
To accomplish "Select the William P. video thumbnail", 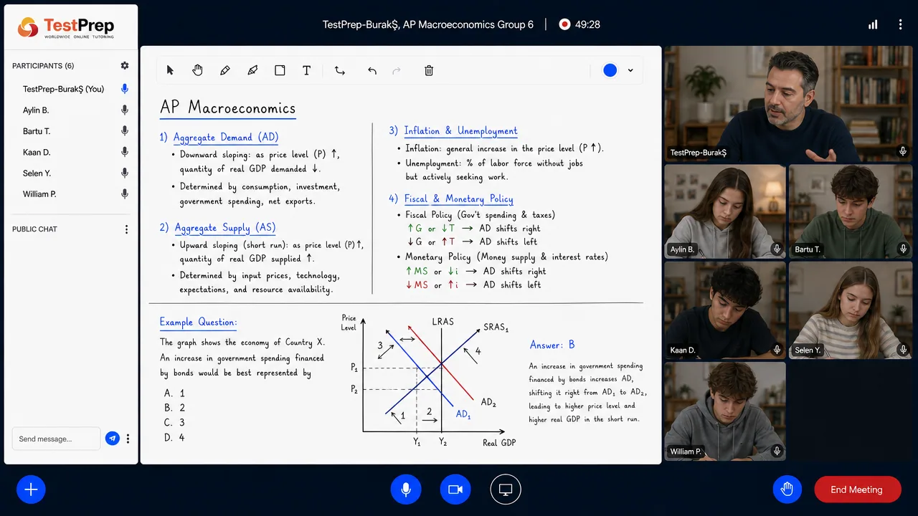I will (725, 411).
